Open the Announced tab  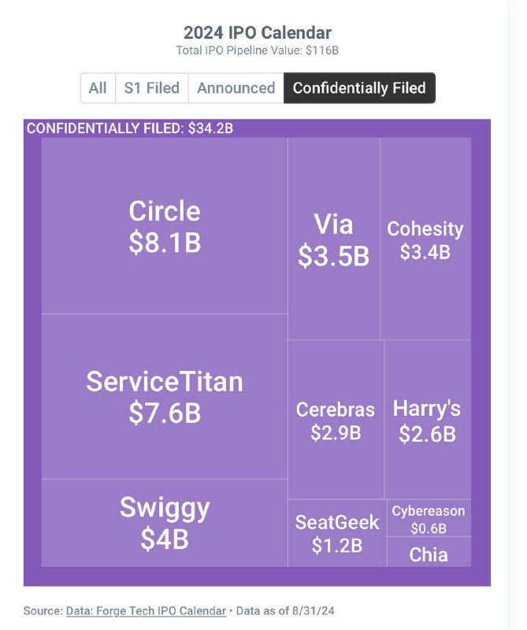(x=236, y=88)
